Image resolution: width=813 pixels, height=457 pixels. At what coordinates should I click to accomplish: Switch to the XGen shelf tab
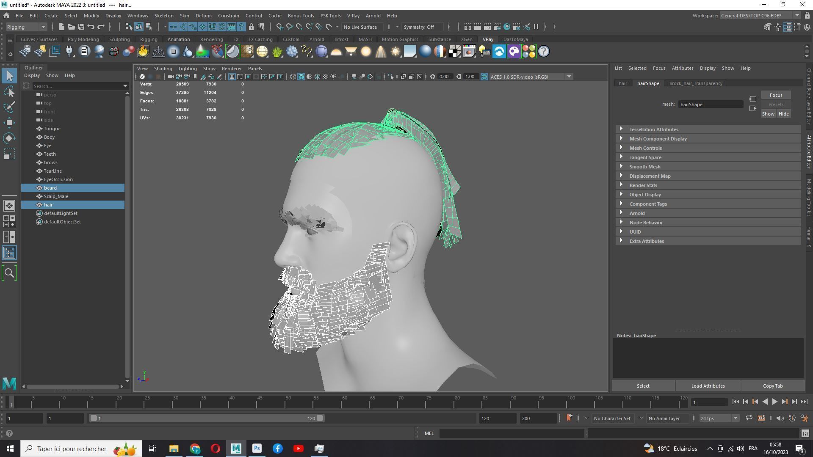466,39
